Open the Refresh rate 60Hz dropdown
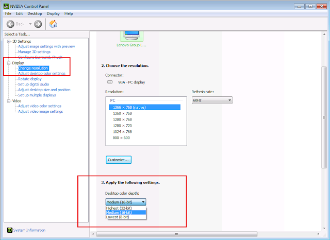Screen dimensions: 330x240 click(x=212, y=100)
